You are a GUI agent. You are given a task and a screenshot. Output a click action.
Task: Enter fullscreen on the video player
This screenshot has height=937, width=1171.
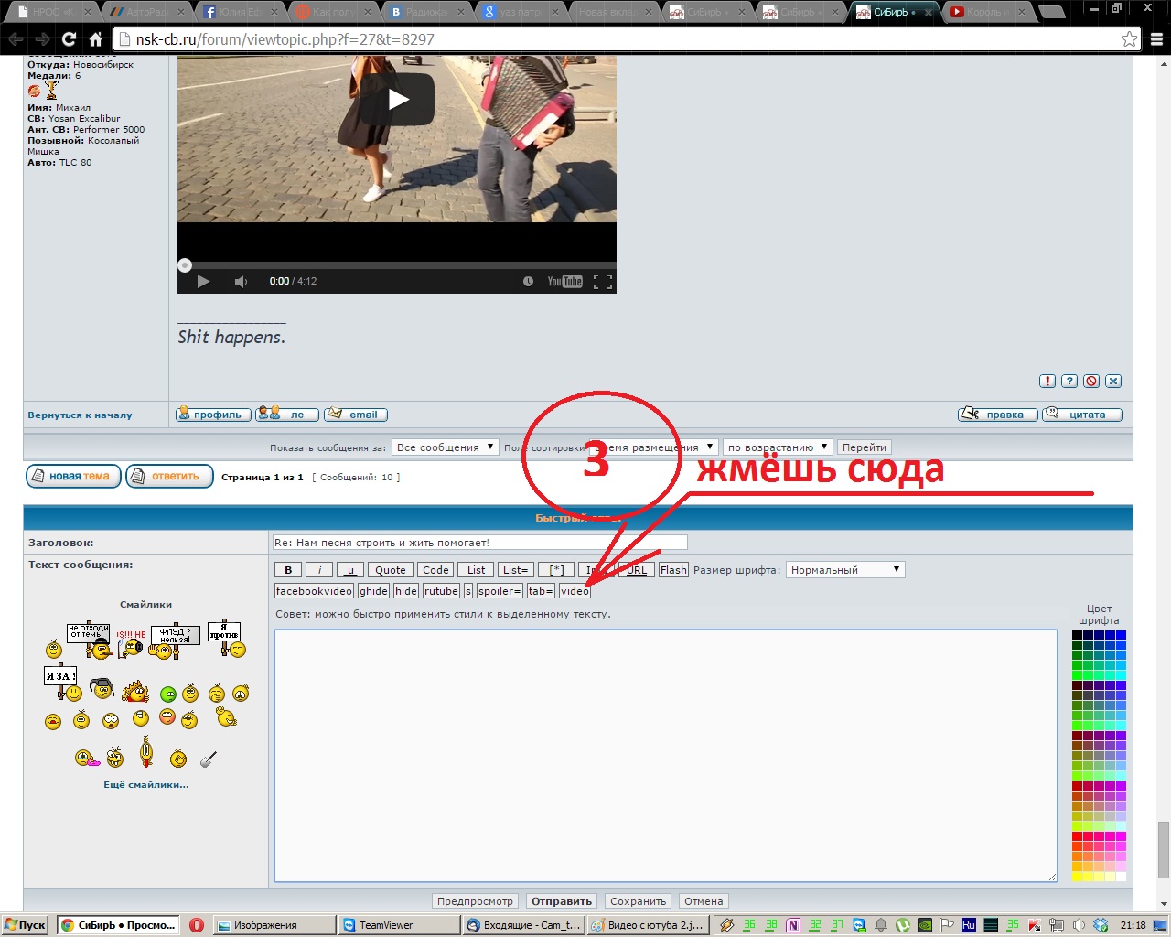pyautogui.click(x=602, y=282)
